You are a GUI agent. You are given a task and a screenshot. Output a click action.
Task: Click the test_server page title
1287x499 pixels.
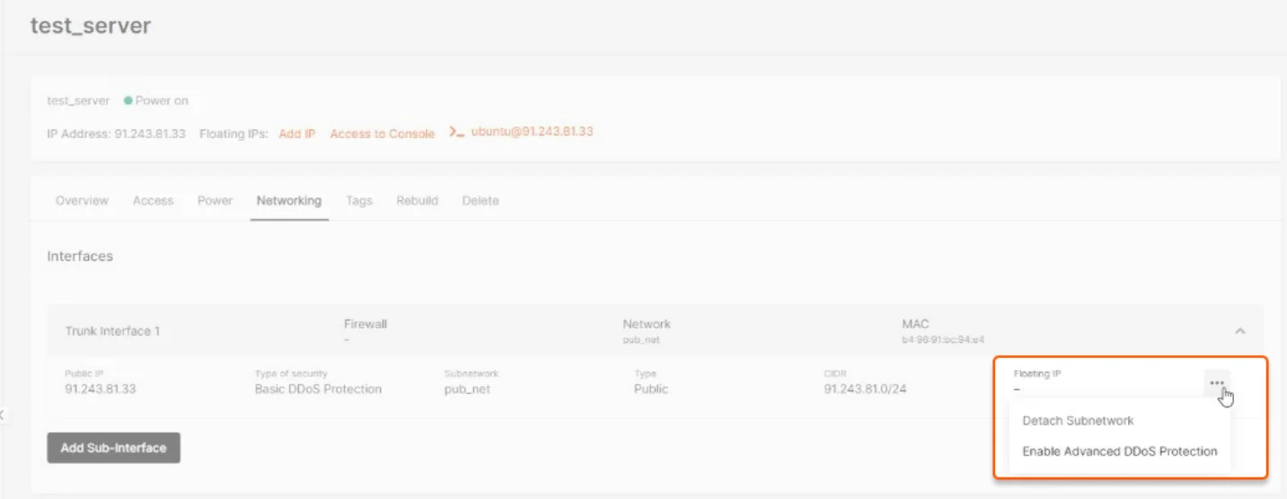tap(91, 26)
